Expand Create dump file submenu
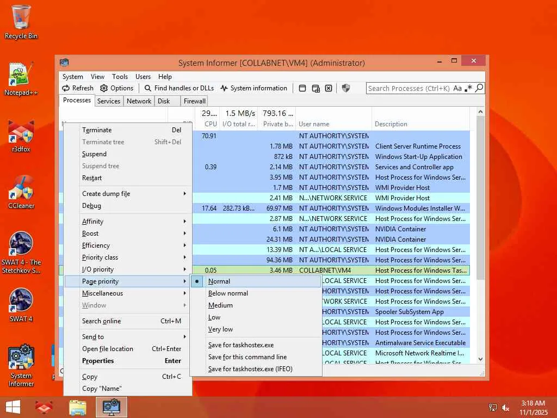 coord(128,194)
